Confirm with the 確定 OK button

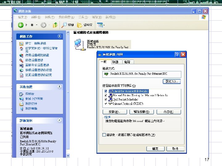click(155, 149)
